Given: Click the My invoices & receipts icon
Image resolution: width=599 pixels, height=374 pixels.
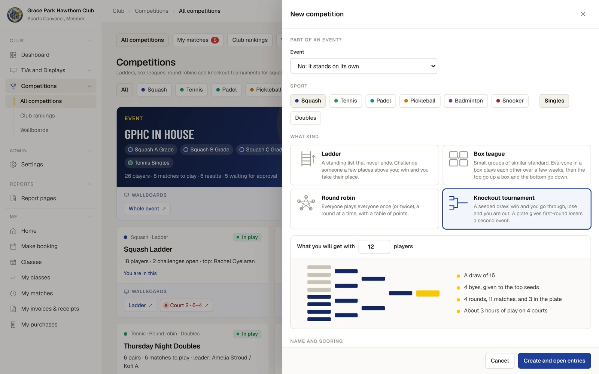Looking at the screenshot, I should 13,309.
